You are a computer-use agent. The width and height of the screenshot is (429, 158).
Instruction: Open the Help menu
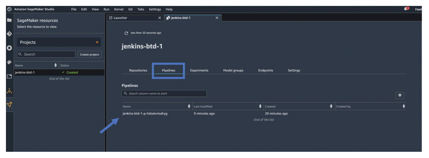[169, 9]
